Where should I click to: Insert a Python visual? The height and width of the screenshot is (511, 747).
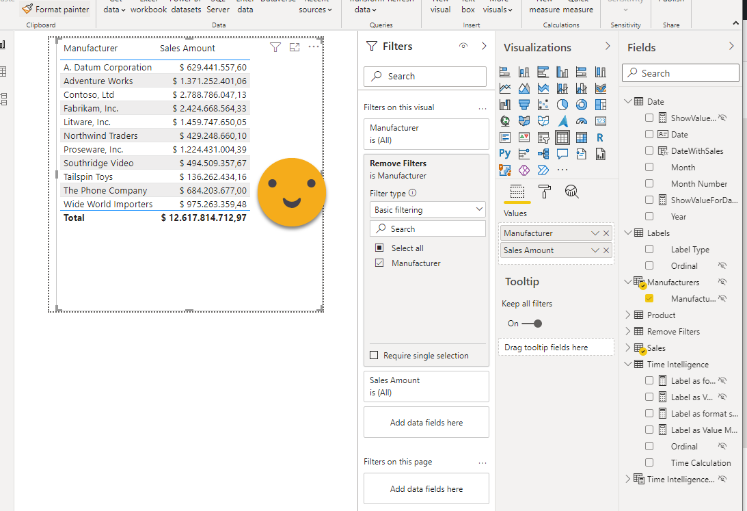505,154
